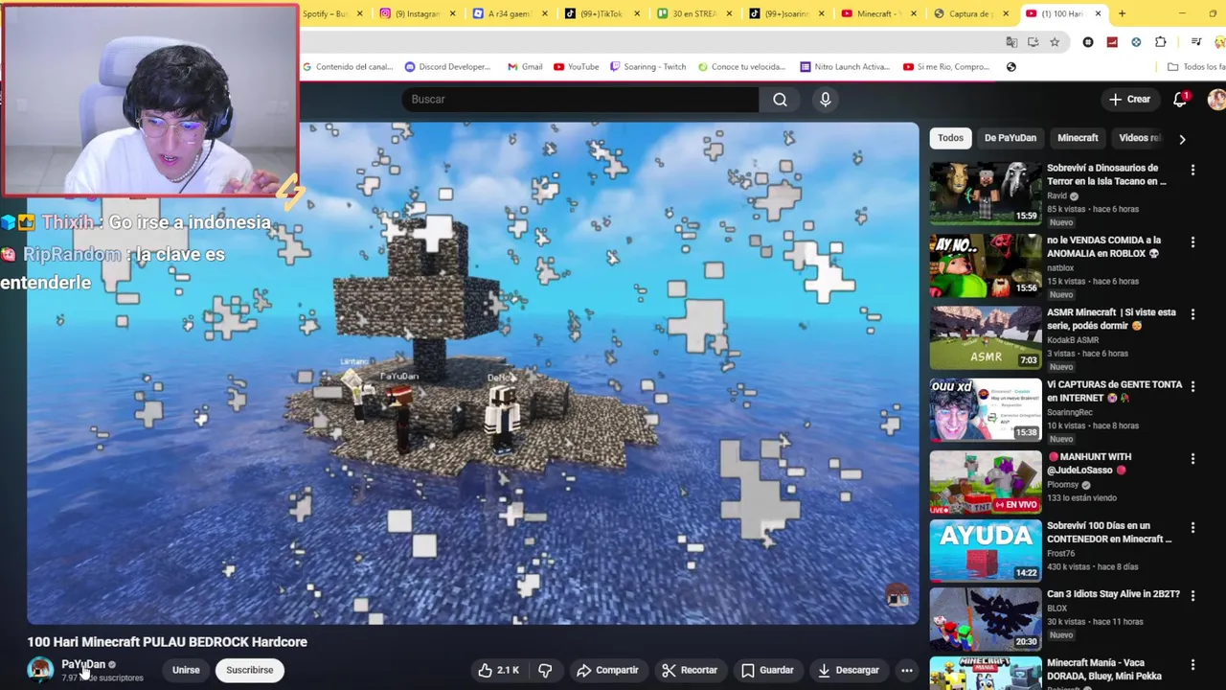Open options for MANHUNT WITH JudeLoSasso video
The width and height of the screenshot is (1226, 690).
1192,459
